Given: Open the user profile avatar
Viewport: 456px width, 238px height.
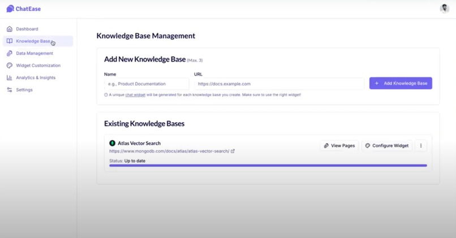Looking at the screenshot, I should coord(444,8).
